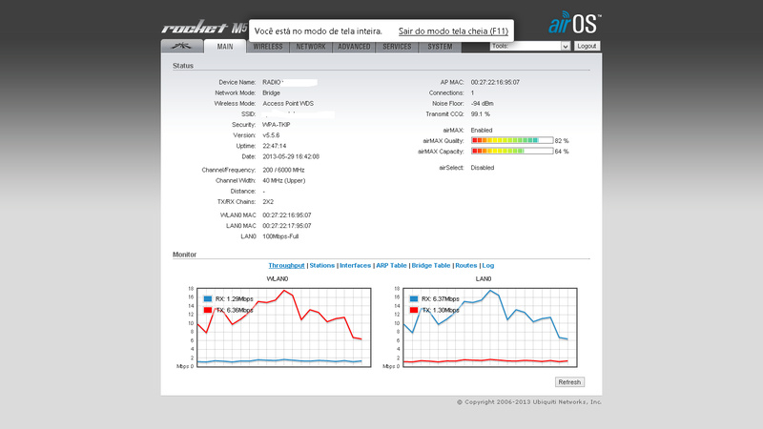Image resolution: width=763 pixels, height=429 pixels.
Task: Click the airMAX Capacity bar
Action: [512, 152]
